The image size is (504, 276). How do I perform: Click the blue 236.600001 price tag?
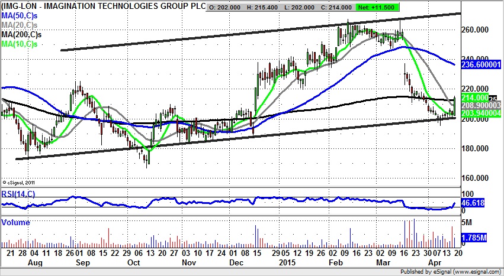tap(478, 65)
